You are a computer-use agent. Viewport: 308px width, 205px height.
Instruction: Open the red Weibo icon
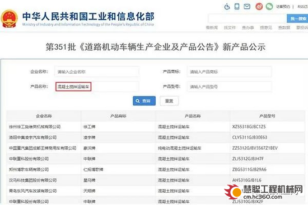259,7
